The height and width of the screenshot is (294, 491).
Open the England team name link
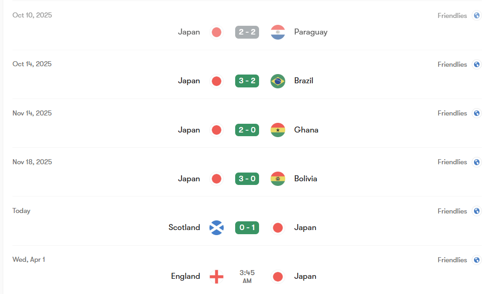(186, 277)
